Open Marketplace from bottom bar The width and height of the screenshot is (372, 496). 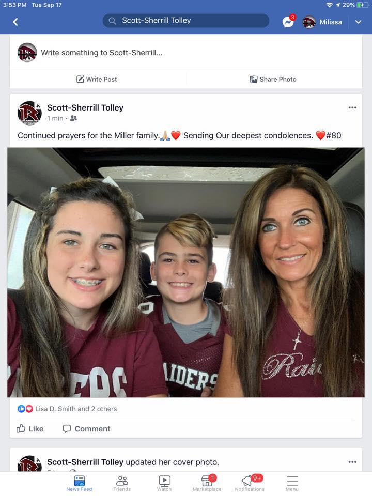(x=207, y=483)
